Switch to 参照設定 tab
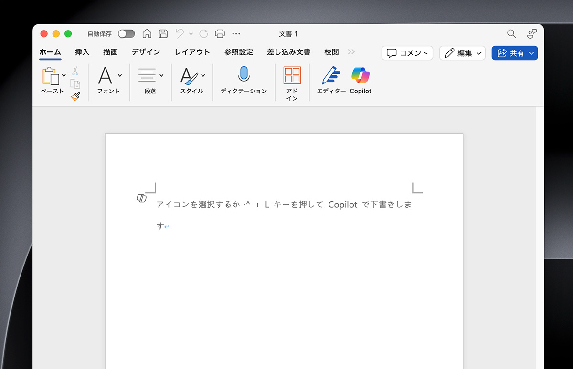 (x=239, y=52)
